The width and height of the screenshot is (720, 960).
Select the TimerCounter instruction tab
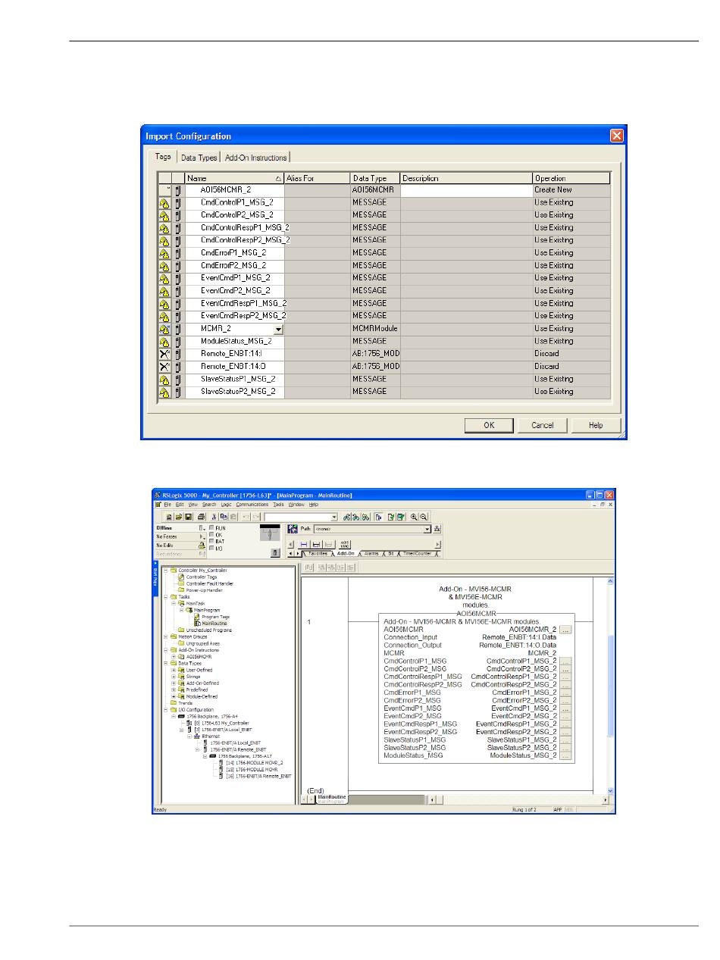(417, 553)
